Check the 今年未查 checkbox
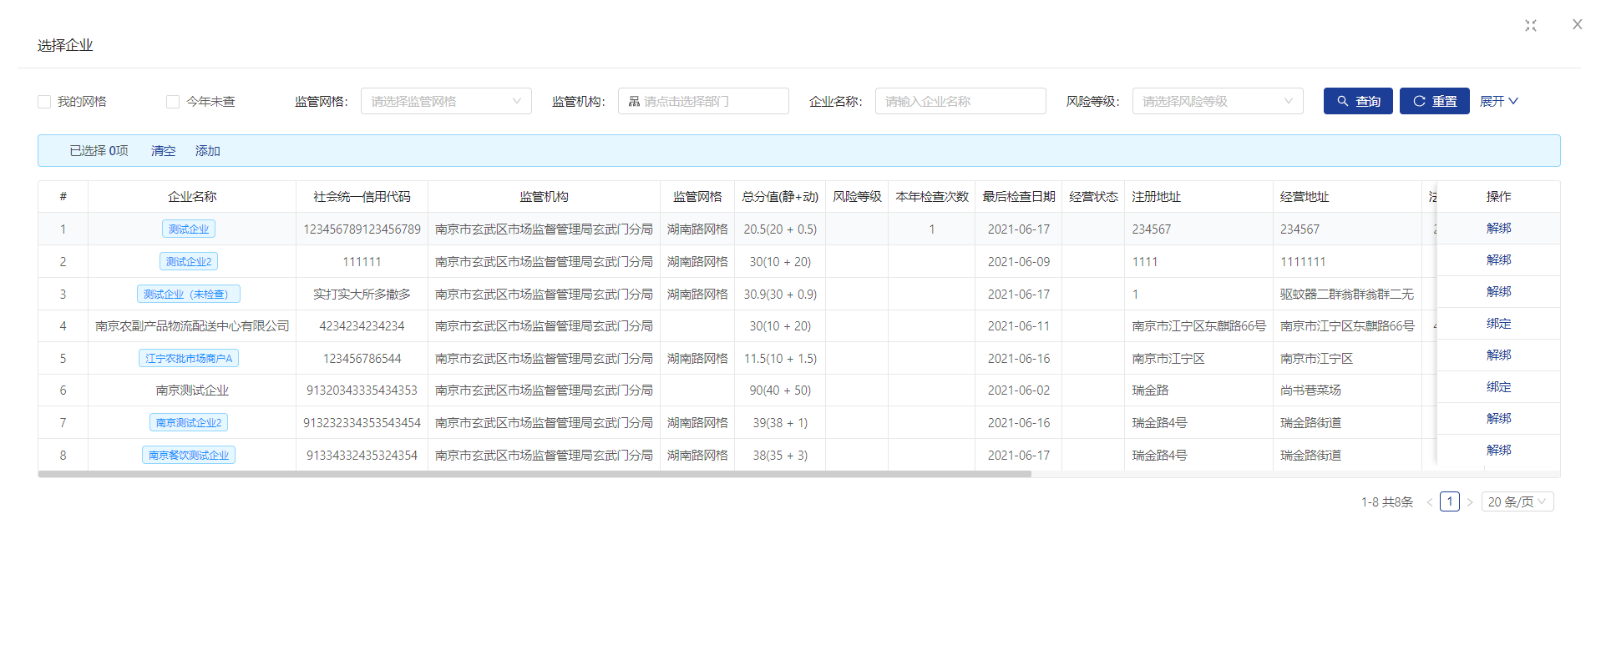This screenshot has height=655, width=1601. coord(173,102)
